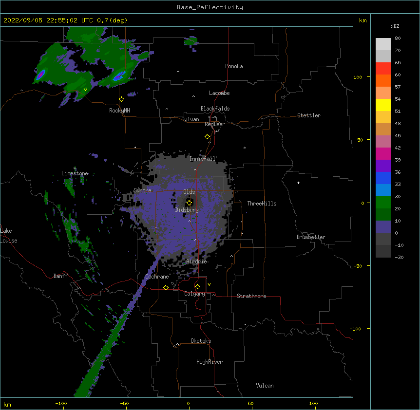Click the km label at bottom-left of the axis
The height and width of the screenshot is (410, 420).
(7, 405)
